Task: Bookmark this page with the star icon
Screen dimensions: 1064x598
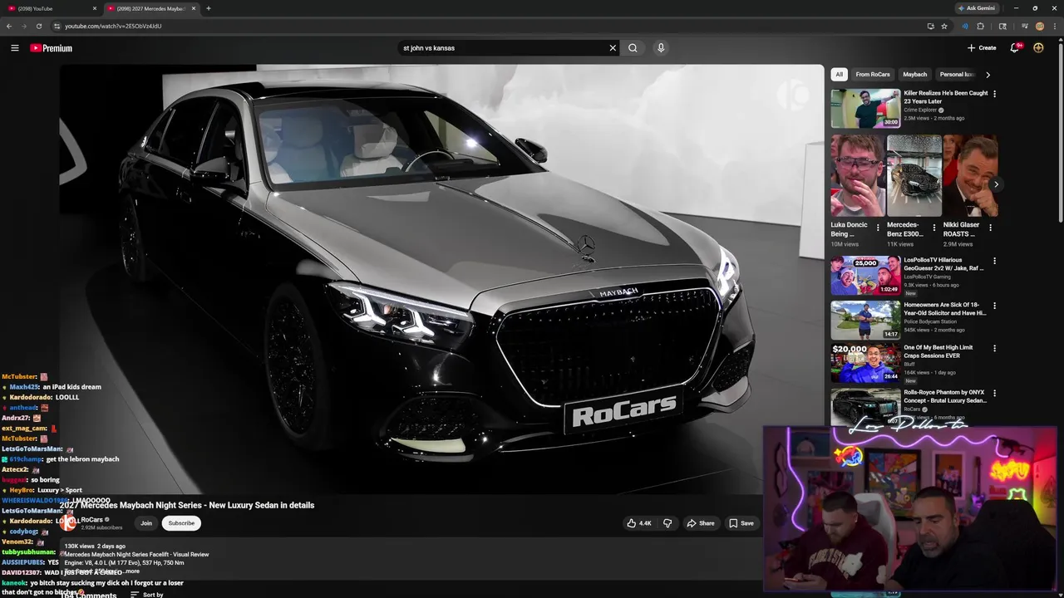Action: (944, 26)
